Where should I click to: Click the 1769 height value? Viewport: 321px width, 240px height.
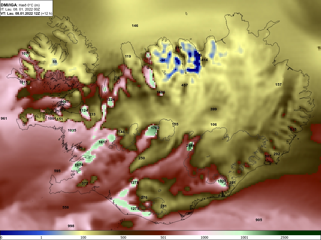coord(155,128)
